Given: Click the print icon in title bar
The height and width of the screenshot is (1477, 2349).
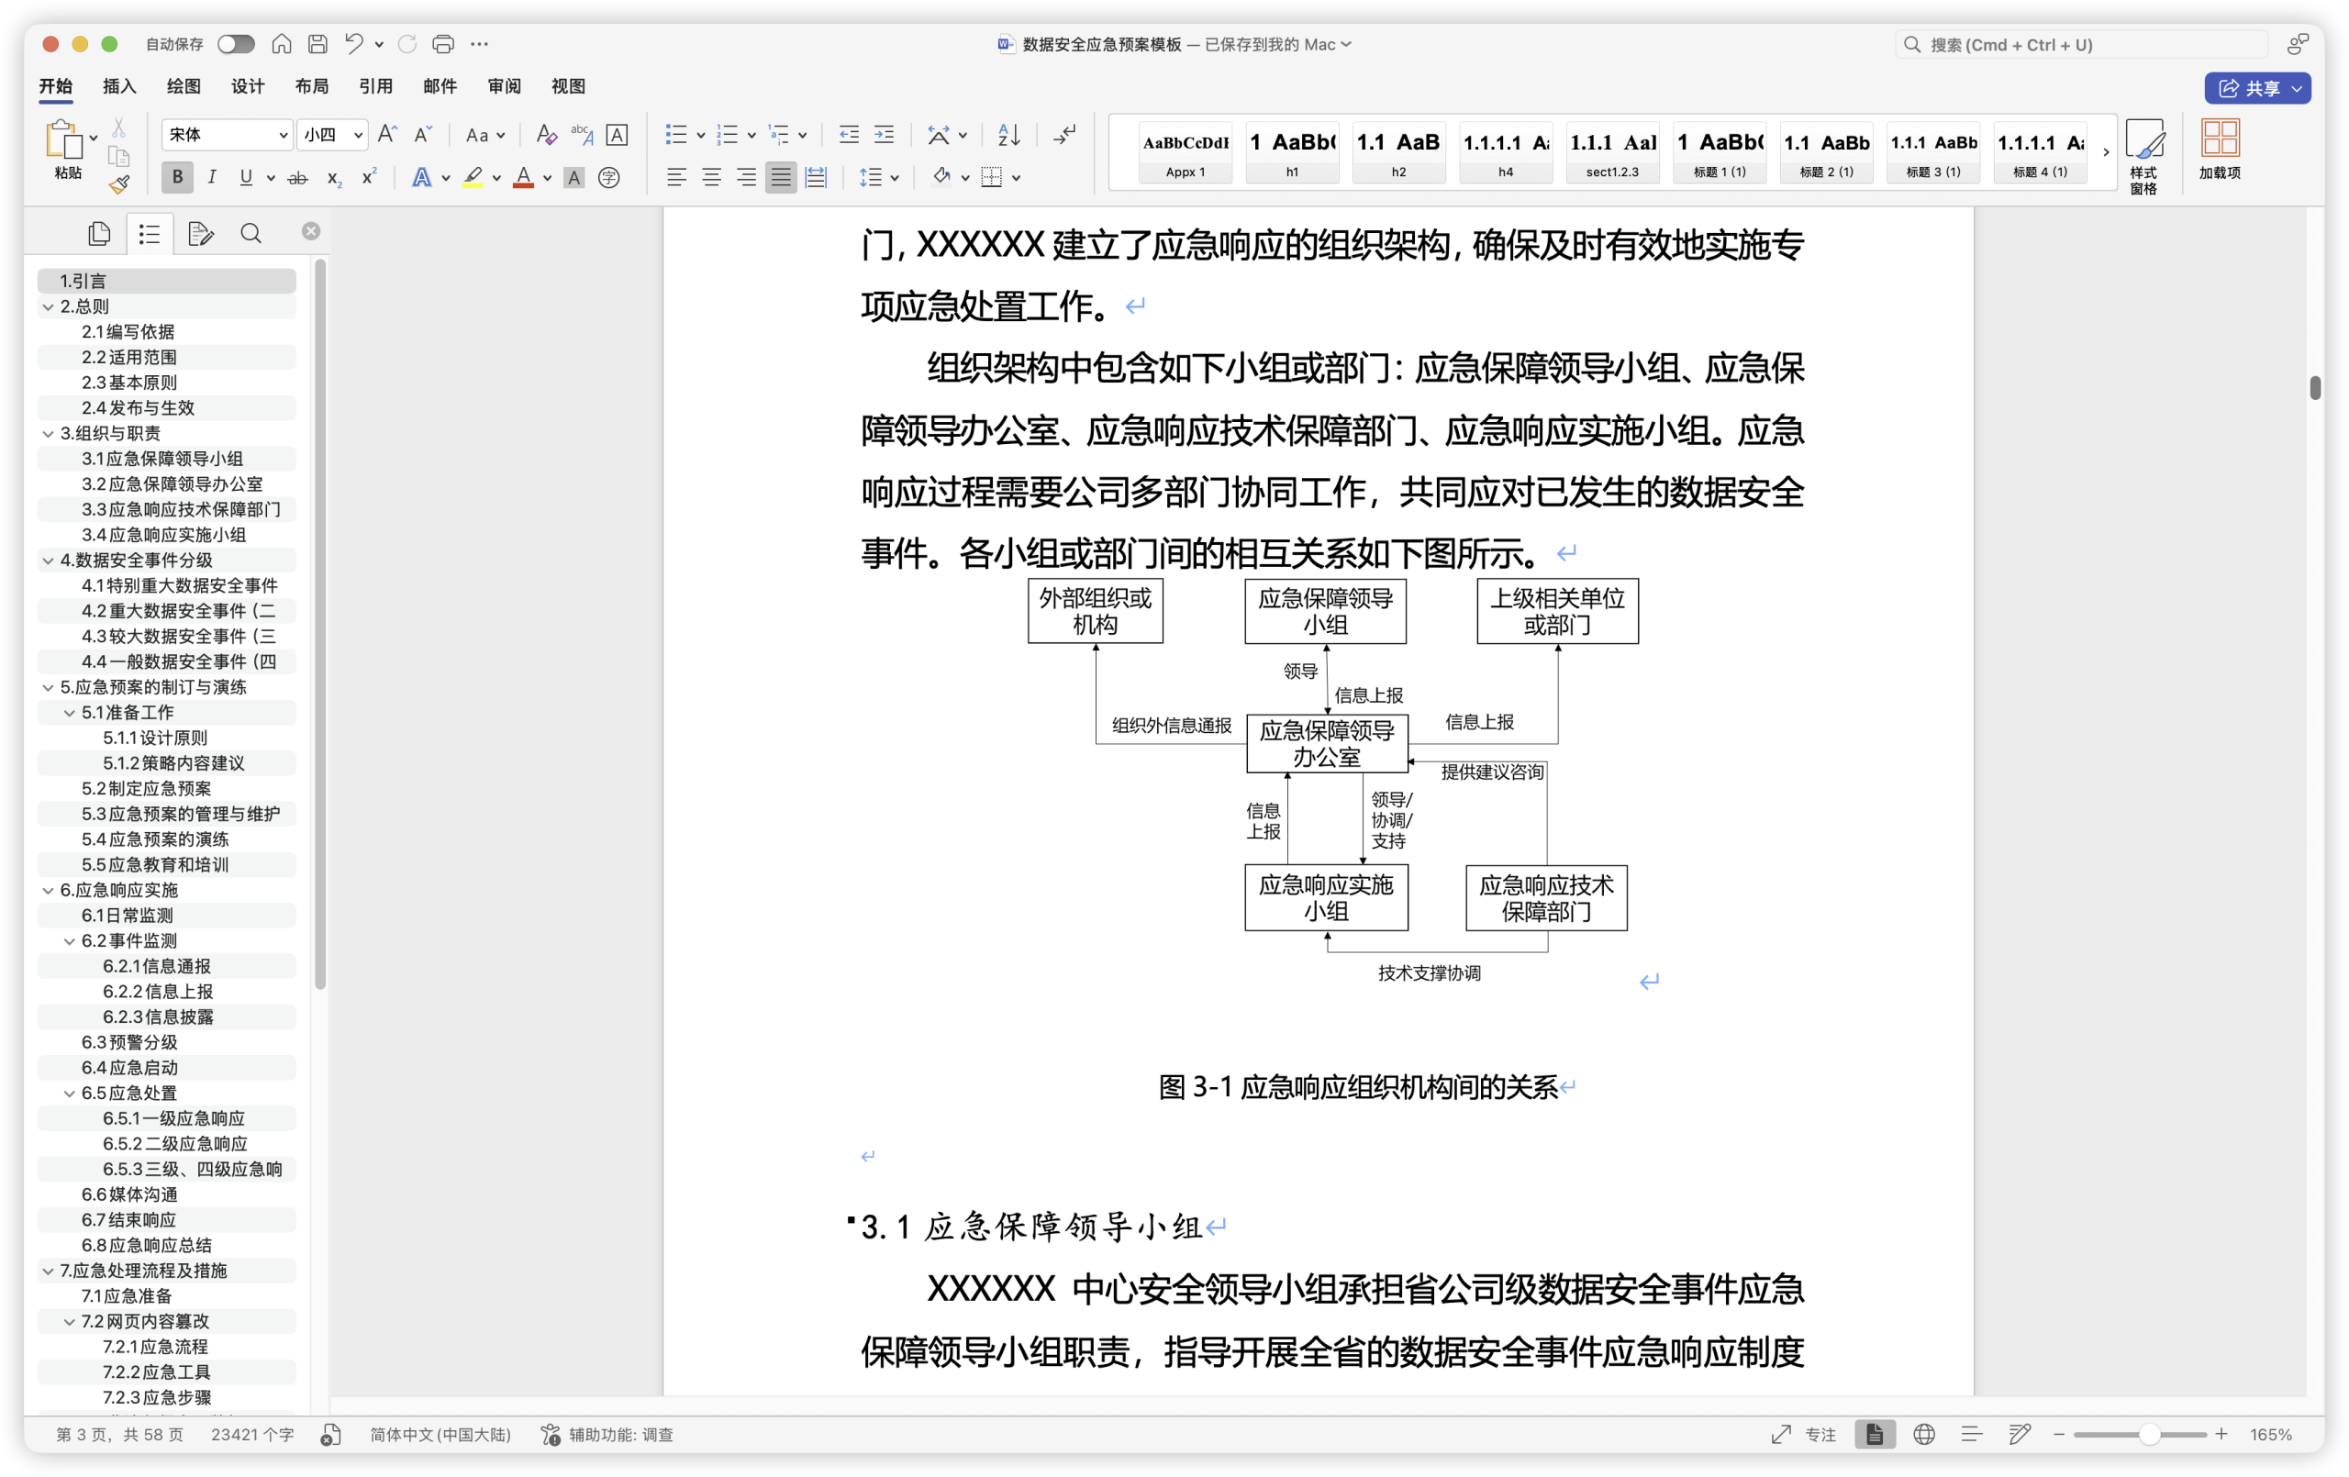Looking at the screenshot, I should coord(443,44).
